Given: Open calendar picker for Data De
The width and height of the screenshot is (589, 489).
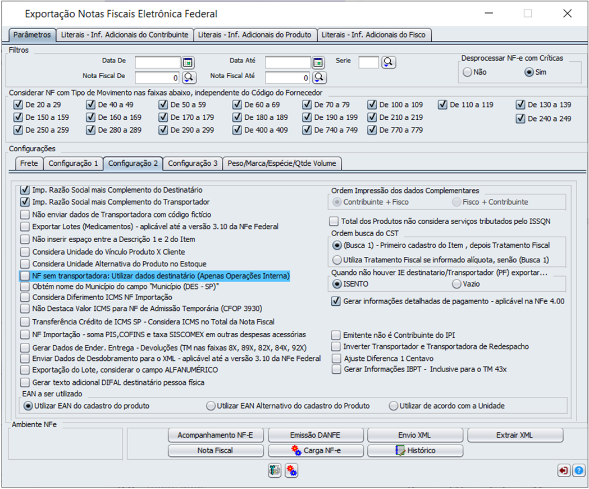Looking at the screenshot, I should pos(188,62).
